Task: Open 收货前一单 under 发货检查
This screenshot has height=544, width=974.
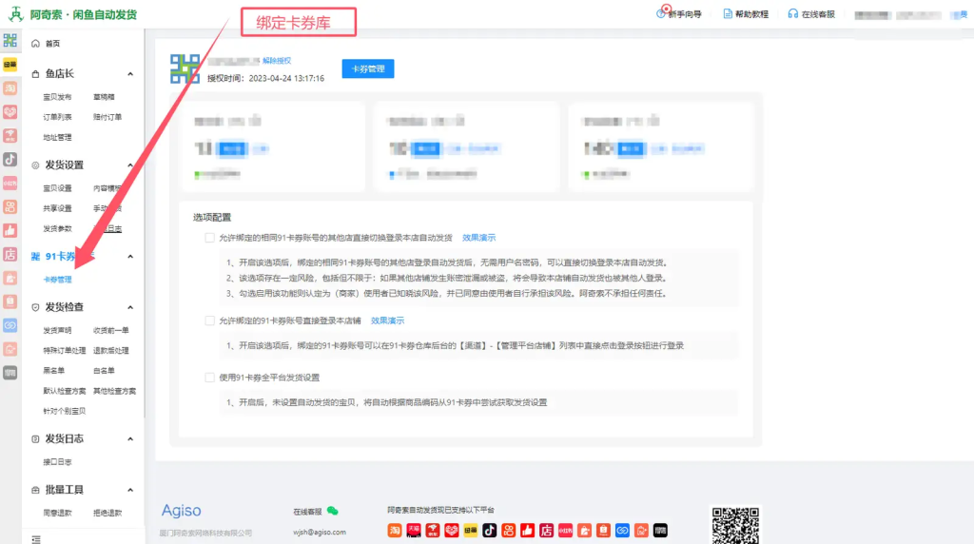Action: click(111, 330)
